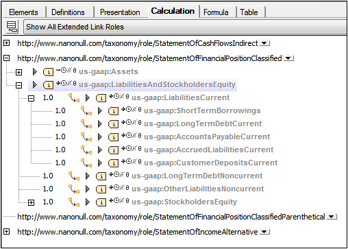
Task: Click the details triangle of AccountsPayableCurrent
Action: tap(100, 137)
